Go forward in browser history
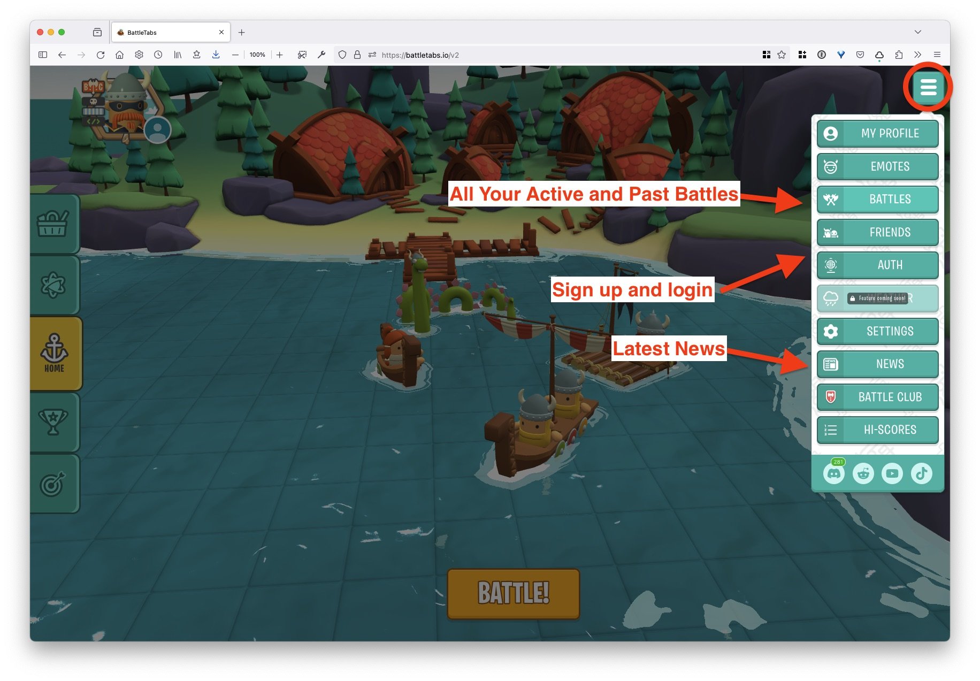The height and width of the screenshot is (681, 980). 81,55
